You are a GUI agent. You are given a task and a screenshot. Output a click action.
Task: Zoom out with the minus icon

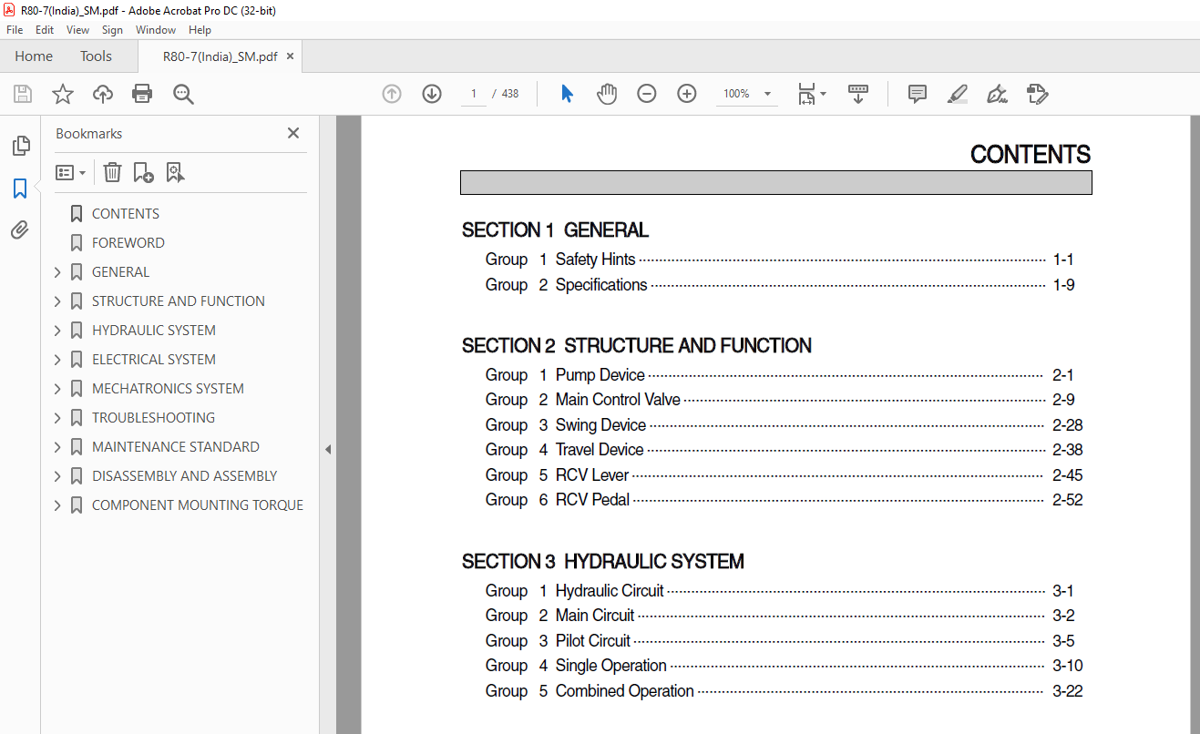647,94
